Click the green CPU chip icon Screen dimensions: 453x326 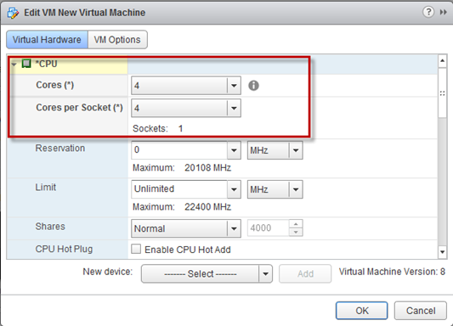[26, 64]
